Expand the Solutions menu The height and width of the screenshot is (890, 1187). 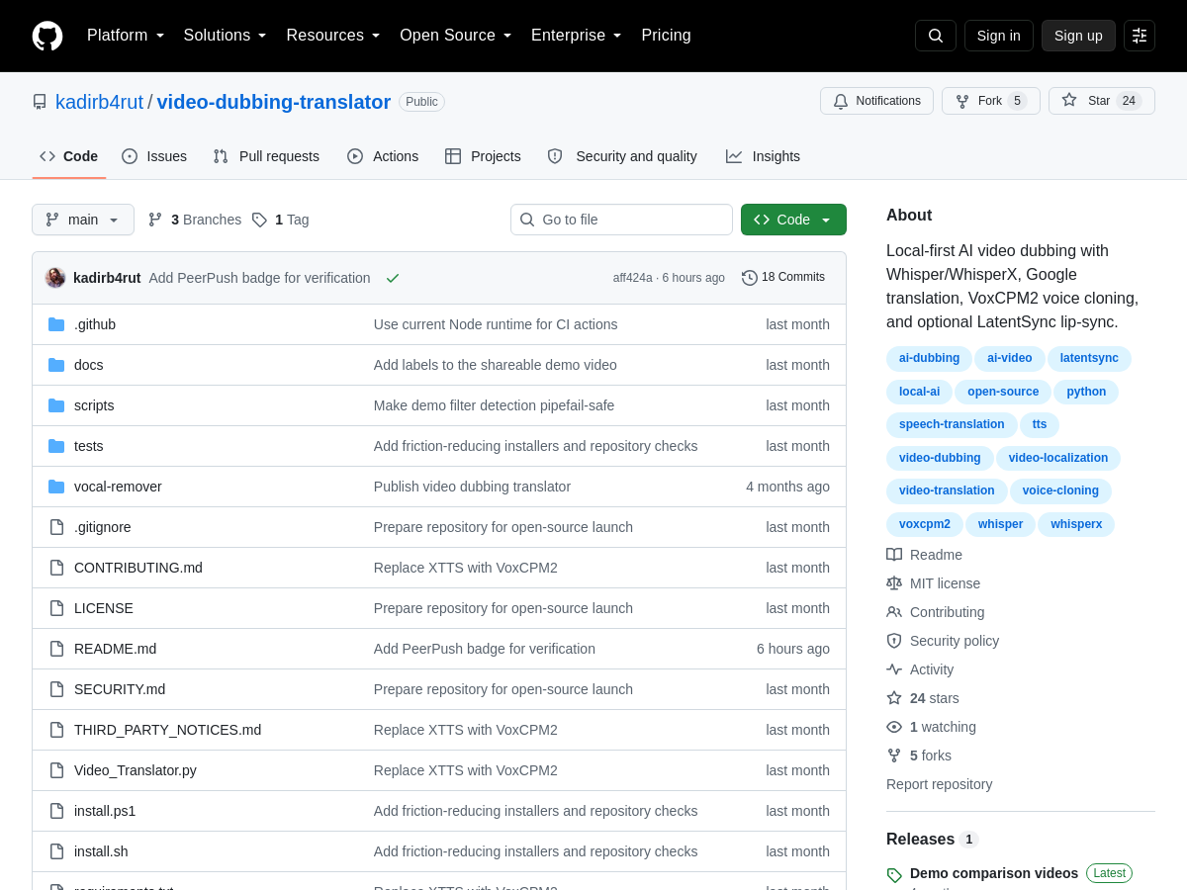coord(226,36)
